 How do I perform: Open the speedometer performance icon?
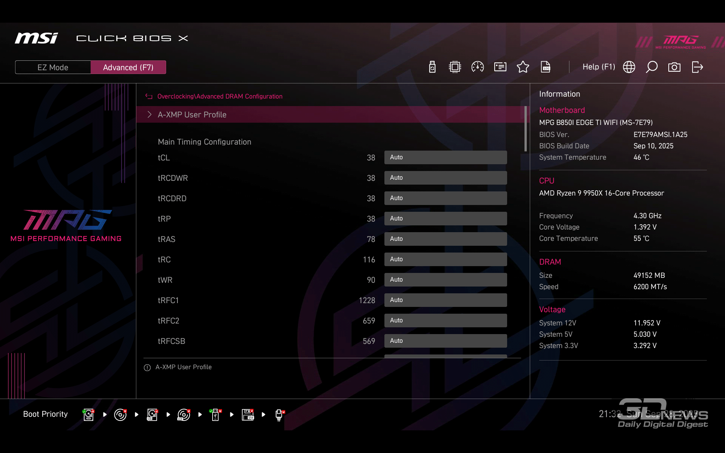pyautogui.click(x=478, y=67)
